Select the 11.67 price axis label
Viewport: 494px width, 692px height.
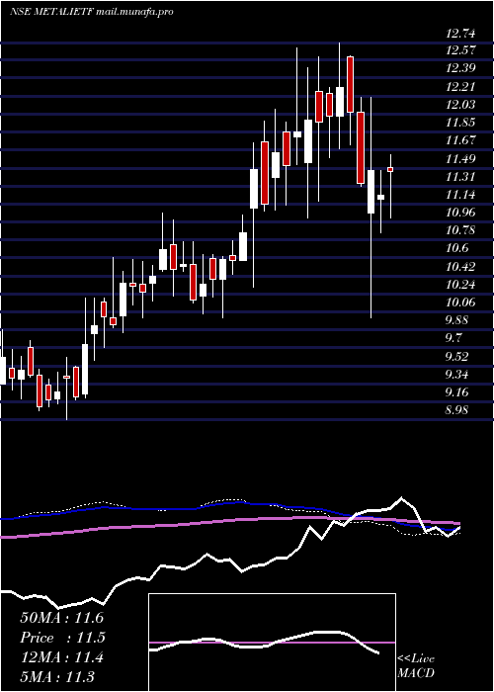coord(460,140)
